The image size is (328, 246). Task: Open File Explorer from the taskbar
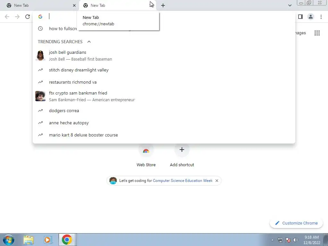pos(29,240)
